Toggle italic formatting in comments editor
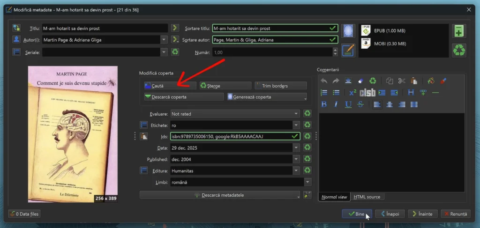The width and height of the screenshot is (480, 228). click(336, 104)
